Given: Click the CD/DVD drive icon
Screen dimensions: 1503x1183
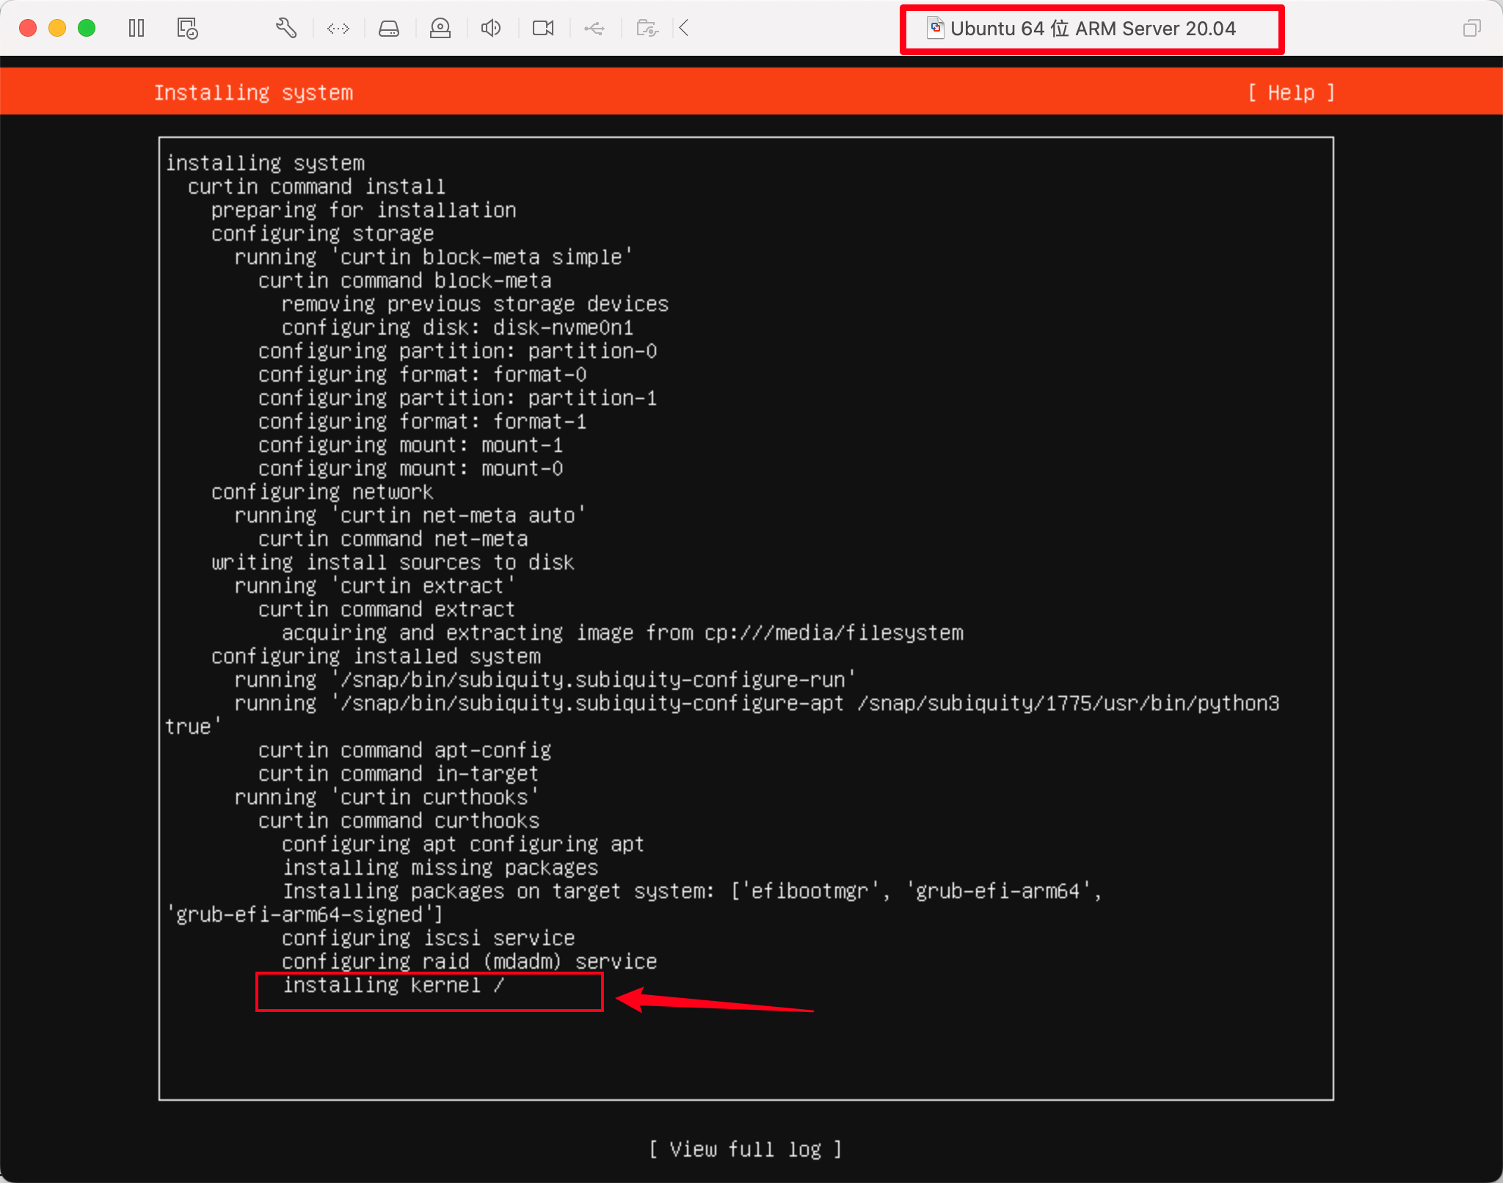Looking at the screenshot, I should (x=440, y=29).
